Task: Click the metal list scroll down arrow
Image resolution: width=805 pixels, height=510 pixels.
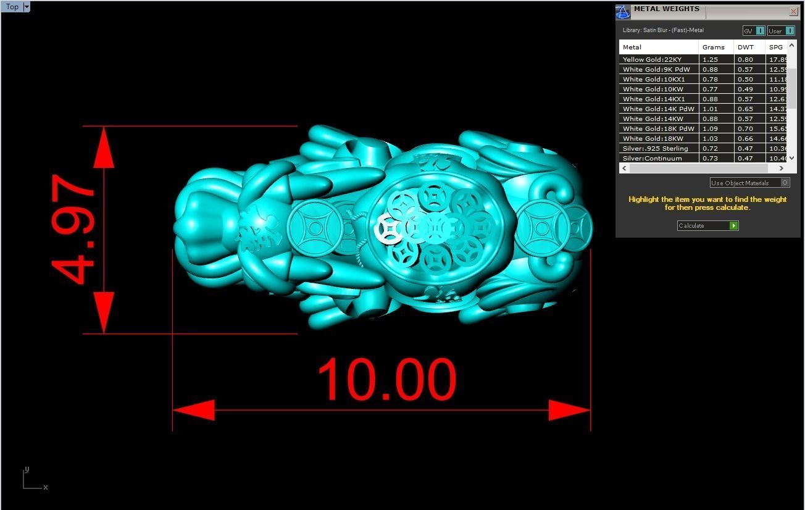Action: [792, 158]
